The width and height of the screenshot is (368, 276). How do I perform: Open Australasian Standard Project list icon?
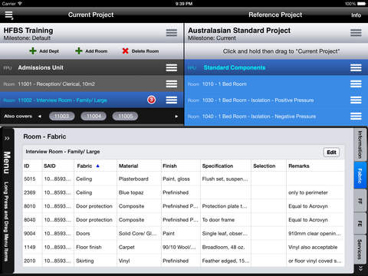click(x=356, y=33)
